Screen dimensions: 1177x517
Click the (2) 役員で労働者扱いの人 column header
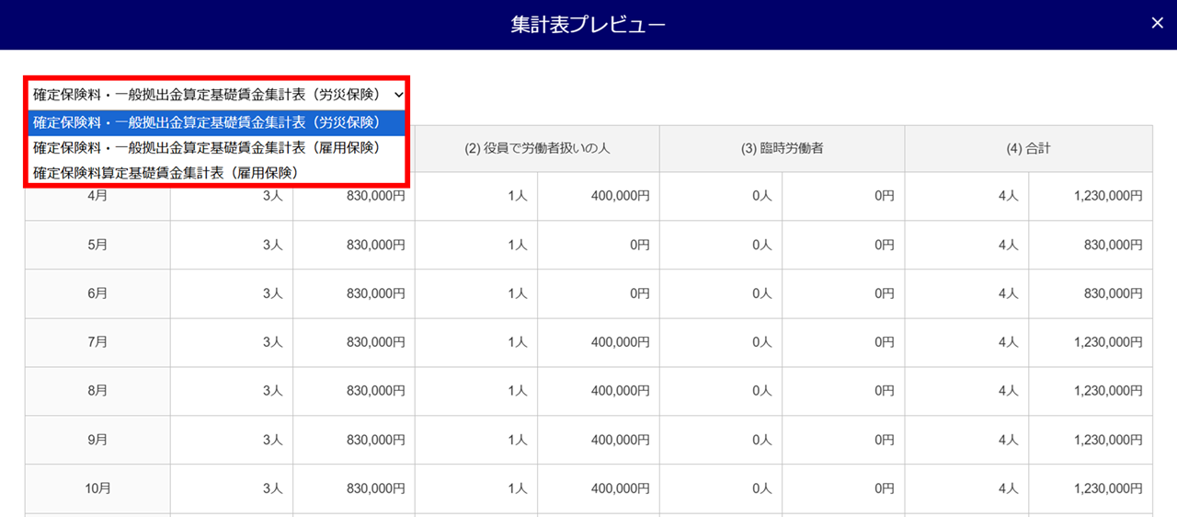(538, 148)
